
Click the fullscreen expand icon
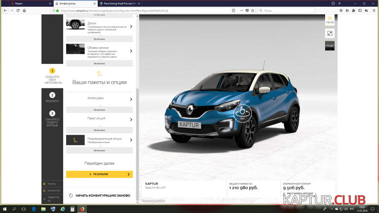coord(330,34)
